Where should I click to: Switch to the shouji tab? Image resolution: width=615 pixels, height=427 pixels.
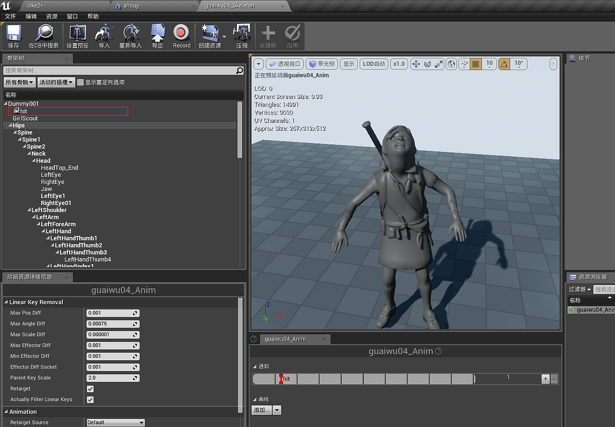tap(154, 6)
